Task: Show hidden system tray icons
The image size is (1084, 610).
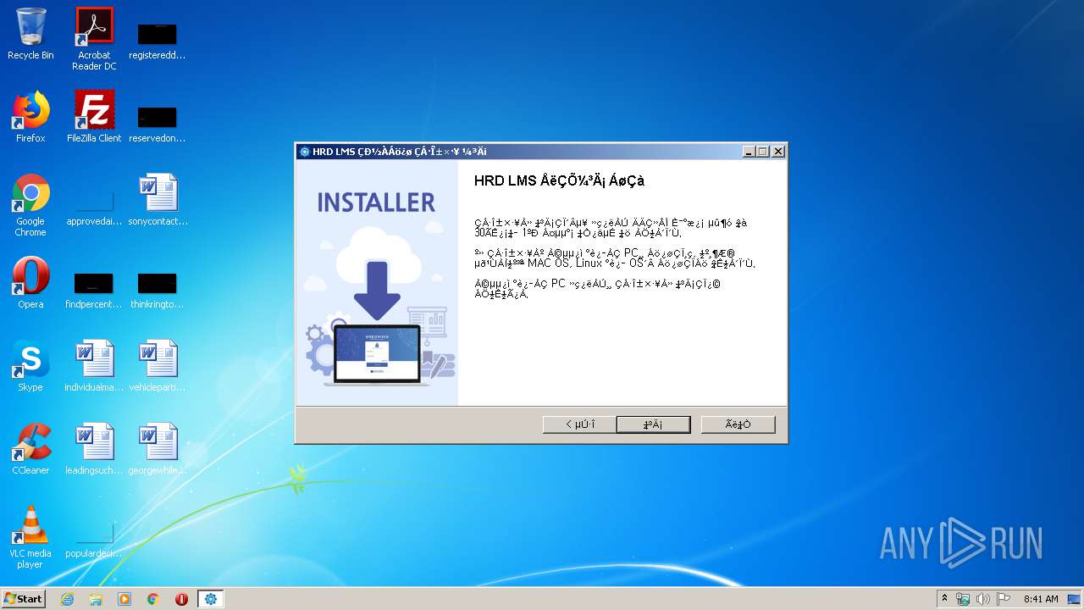Action: point(944,599)
